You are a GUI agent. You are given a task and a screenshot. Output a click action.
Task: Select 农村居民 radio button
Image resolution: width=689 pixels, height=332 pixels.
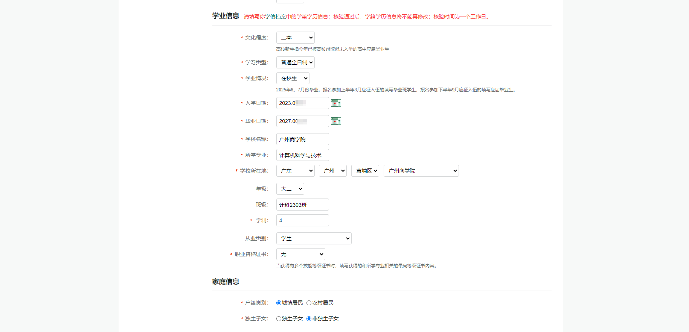[x=309, y=303]
